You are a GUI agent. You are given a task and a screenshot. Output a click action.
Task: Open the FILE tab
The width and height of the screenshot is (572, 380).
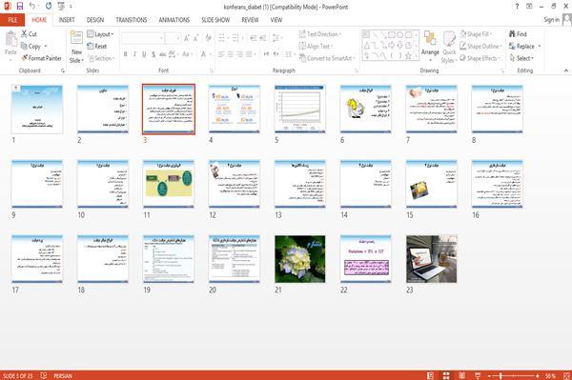[12, 20]
